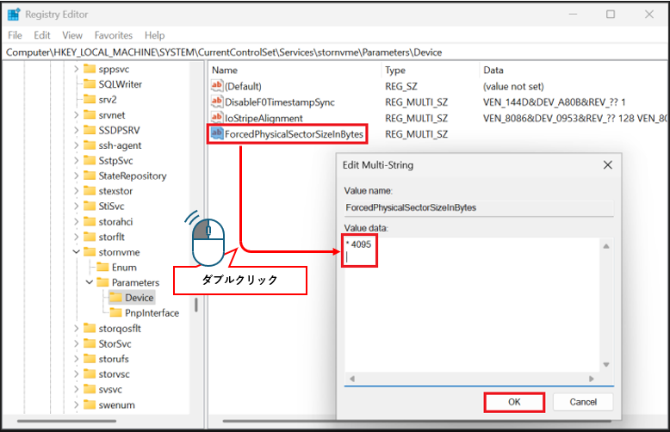Click the Registry Editor app icon
The image size is (670, 432).
click(14, 14)
